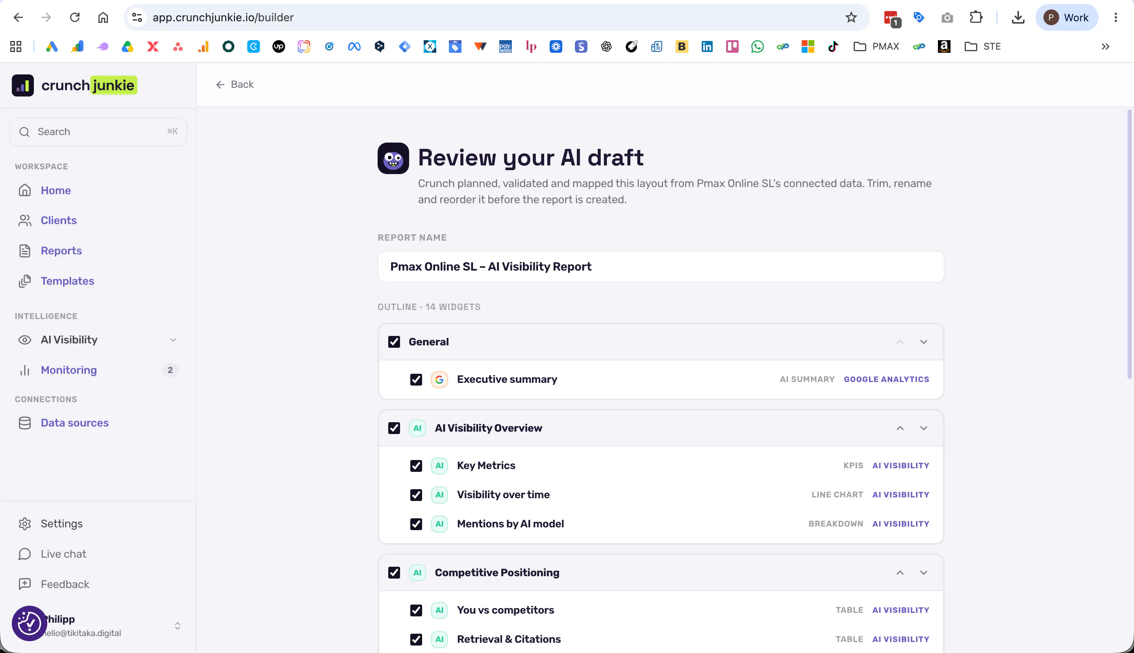Open Reports in the sidebar
Screen dimensions: 1134x653
point(61,251)
